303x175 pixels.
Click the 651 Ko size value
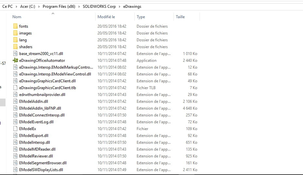pyautogui.click(x=191, y=142)
